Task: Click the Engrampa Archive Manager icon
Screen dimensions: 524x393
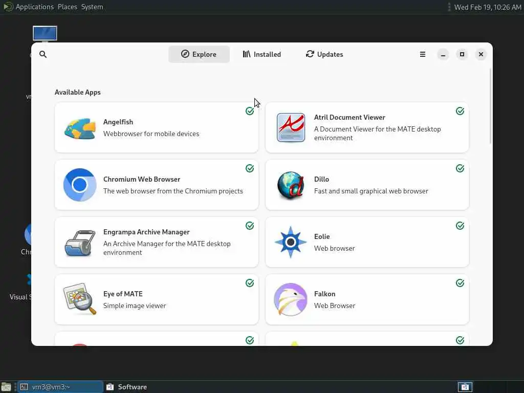Action: [79, 243]
